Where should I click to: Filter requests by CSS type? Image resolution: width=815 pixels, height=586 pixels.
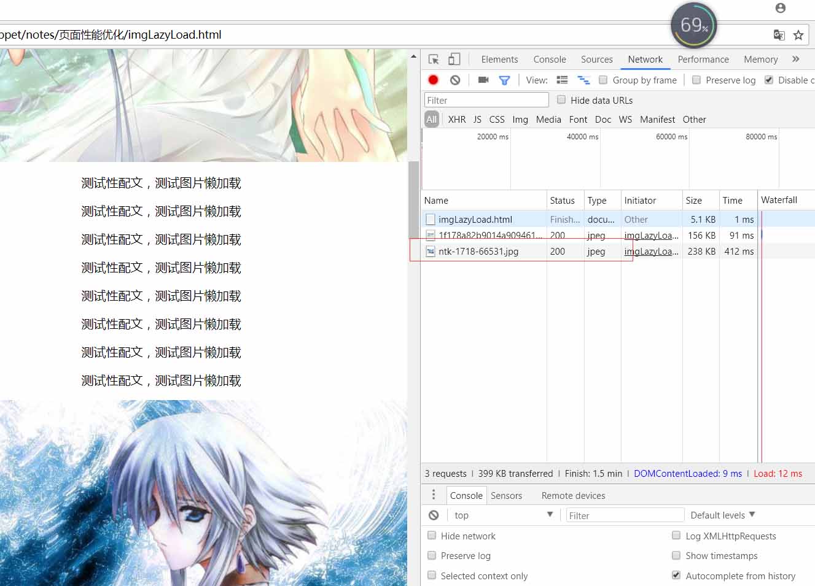(x=497, y=120)
